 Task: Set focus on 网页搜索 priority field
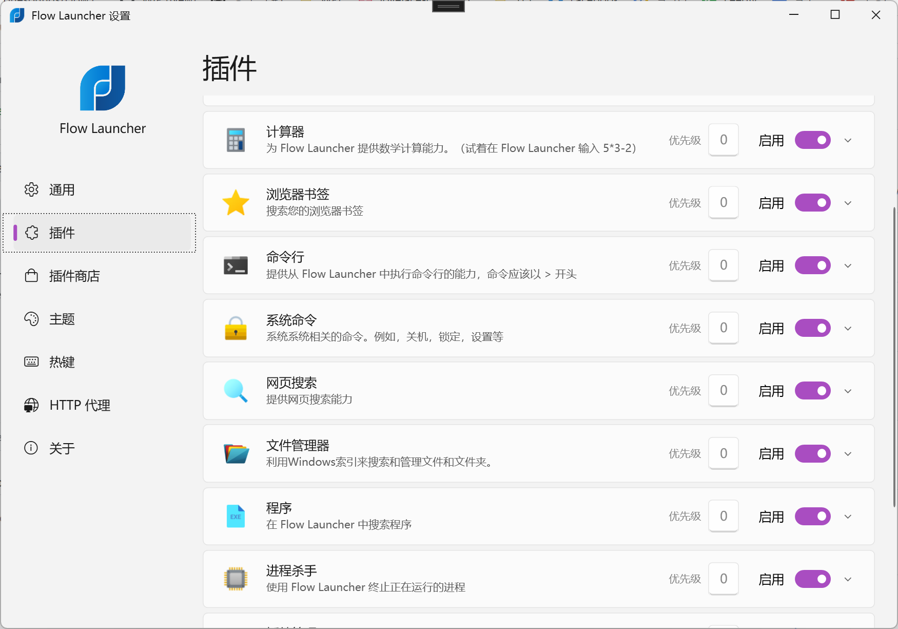click(x=724, y=390)
